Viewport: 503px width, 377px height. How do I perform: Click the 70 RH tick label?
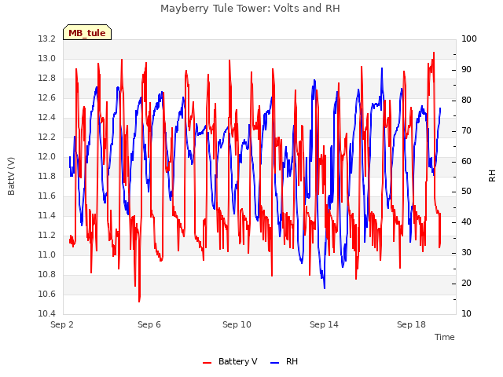click(466, 131)
